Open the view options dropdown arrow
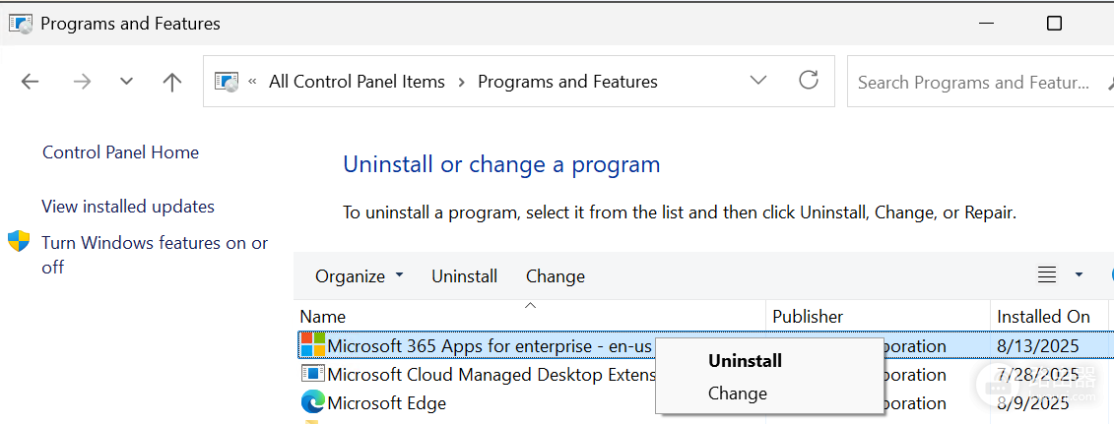The width and height of the screenshot is (1114, 424). point(1080,274)
